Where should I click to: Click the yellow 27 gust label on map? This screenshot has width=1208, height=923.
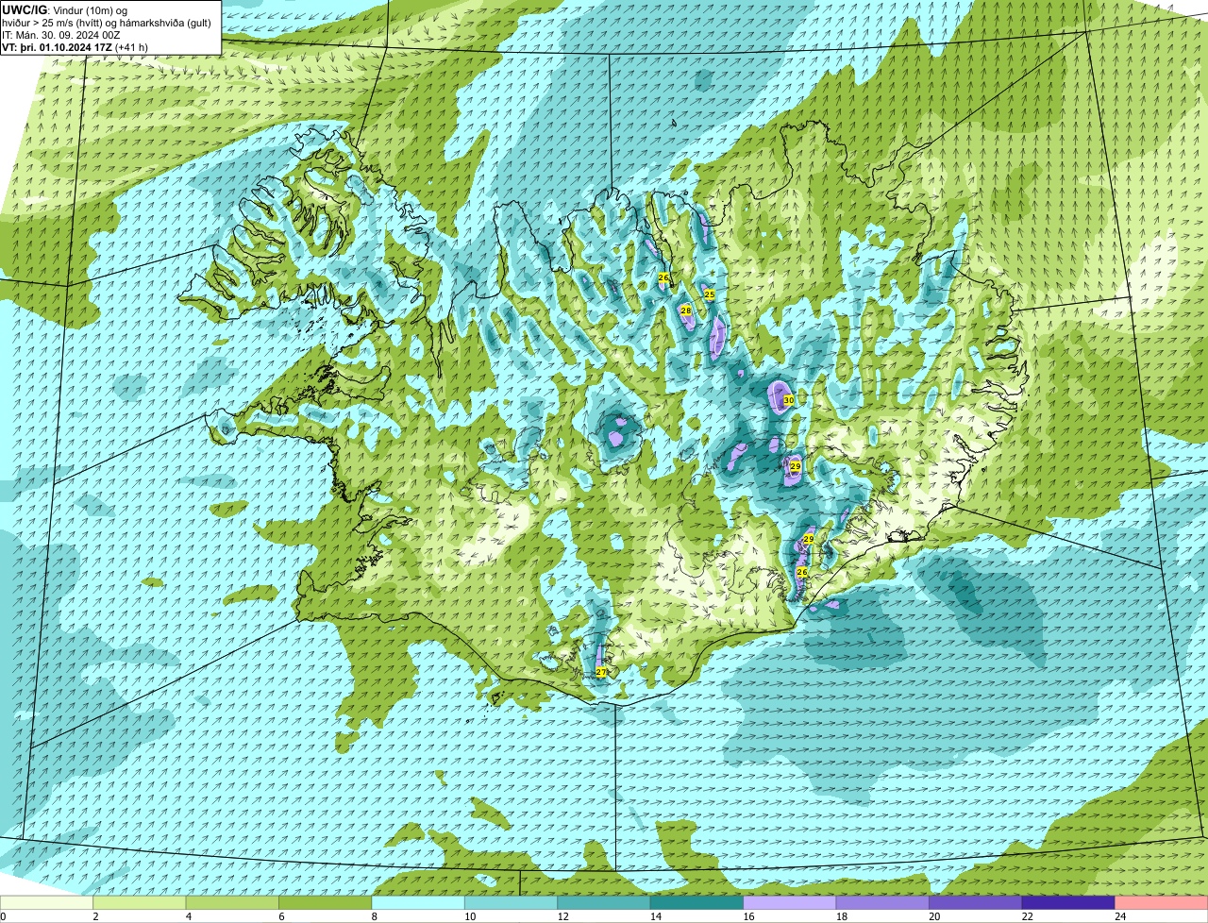pyautogui.click(x=601, y=672)
